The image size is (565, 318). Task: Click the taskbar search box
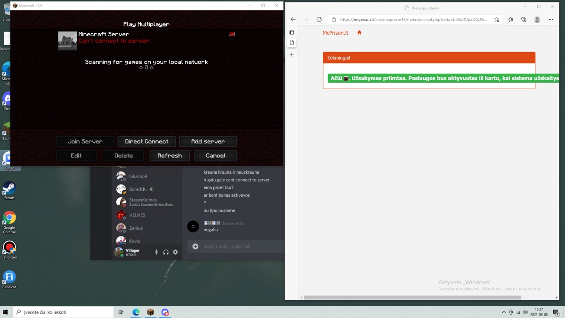[x=63, y=312]
